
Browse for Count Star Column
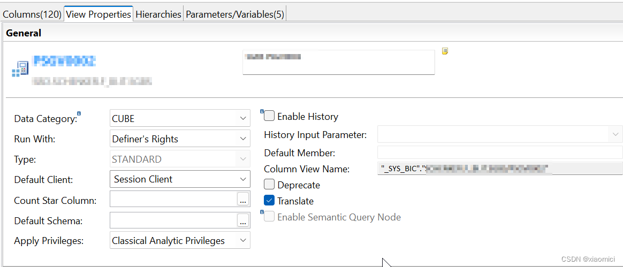tap(243, 200)
